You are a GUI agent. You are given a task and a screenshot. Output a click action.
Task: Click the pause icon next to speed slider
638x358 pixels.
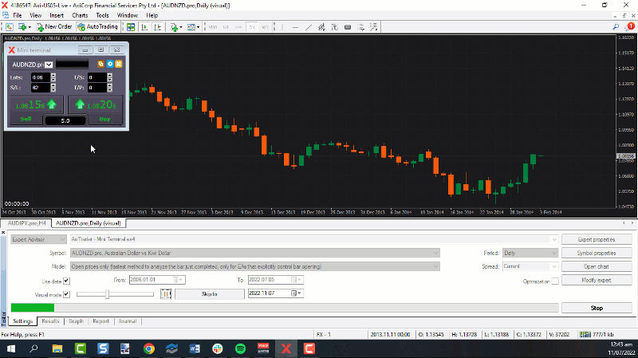166,293
